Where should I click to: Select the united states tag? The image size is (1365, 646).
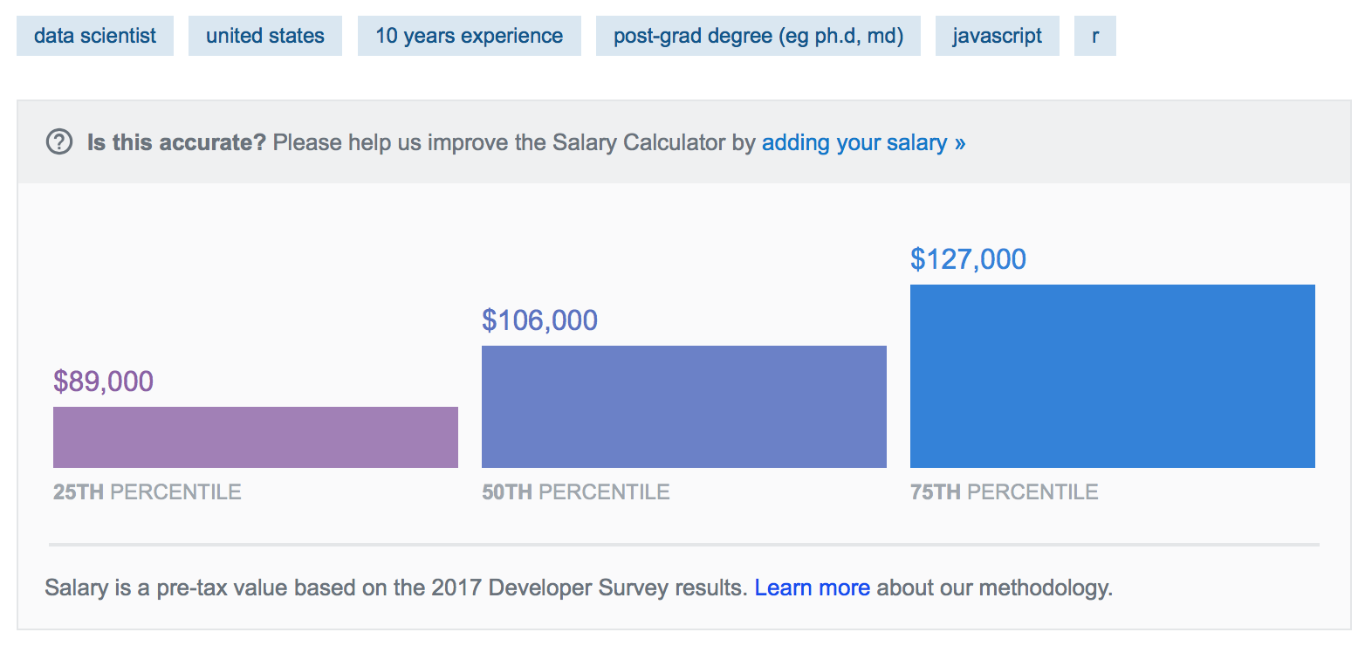click(265, 36)
